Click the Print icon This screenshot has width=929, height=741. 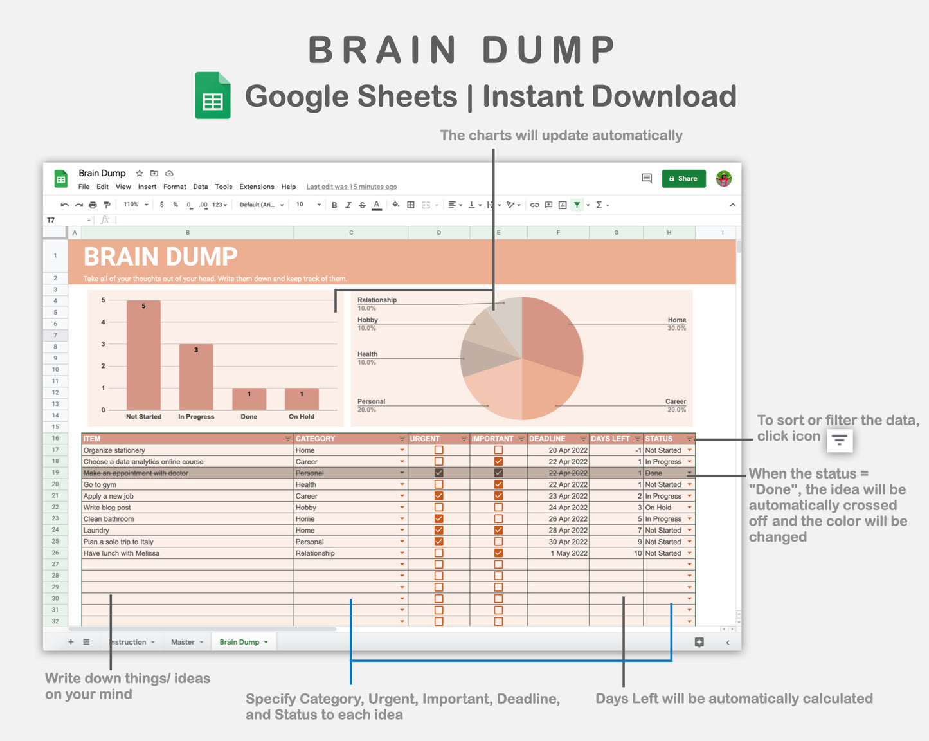(x=93, y=205)
